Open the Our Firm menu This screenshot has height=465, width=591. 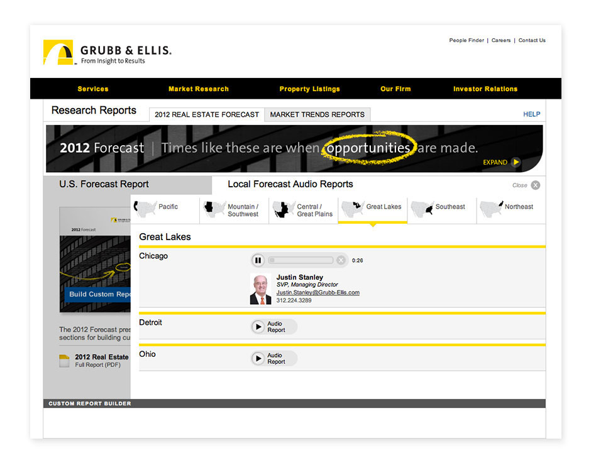tap(395, 89)
